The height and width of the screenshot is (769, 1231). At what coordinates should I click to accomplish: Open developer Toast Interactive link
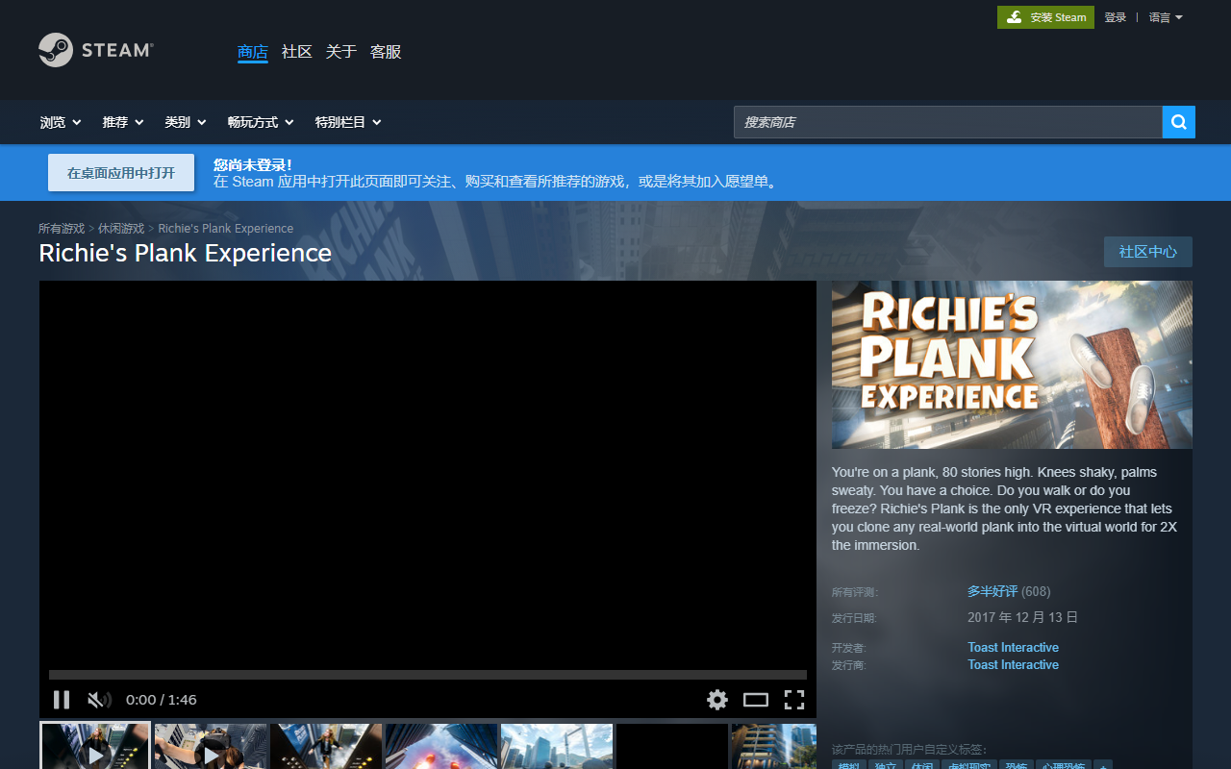[x=1013, y=648]
